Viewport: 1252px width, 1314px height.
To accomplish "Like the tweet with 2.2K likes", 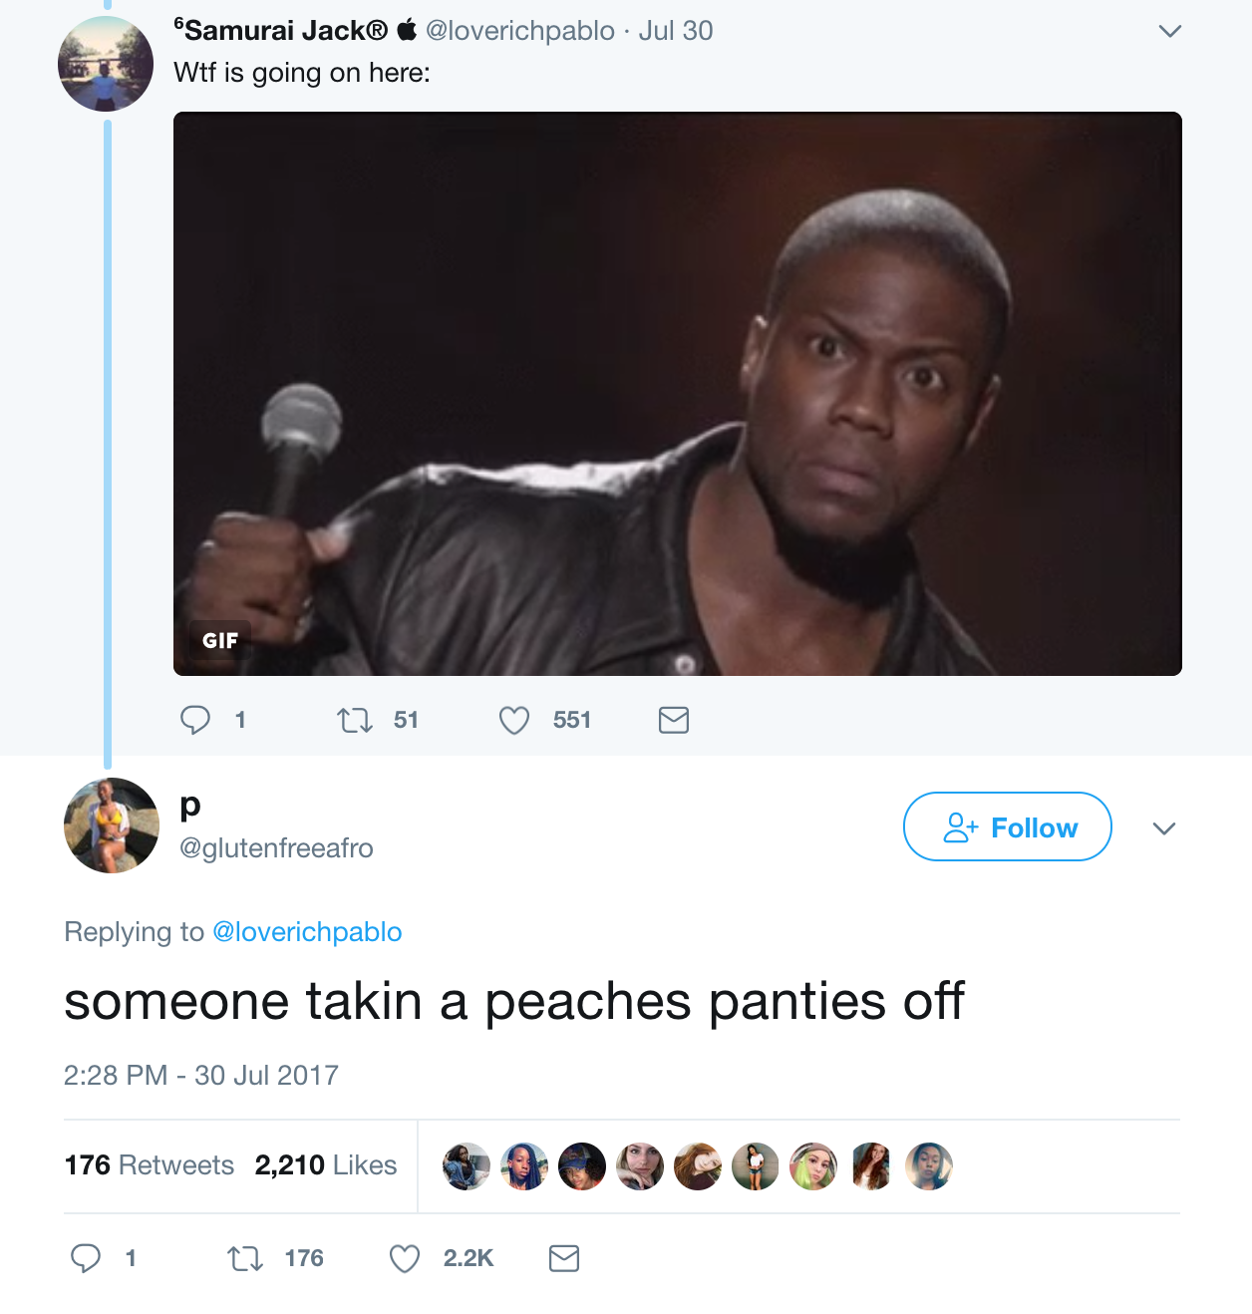I will pyautogui.click(x=405, y=1258).
